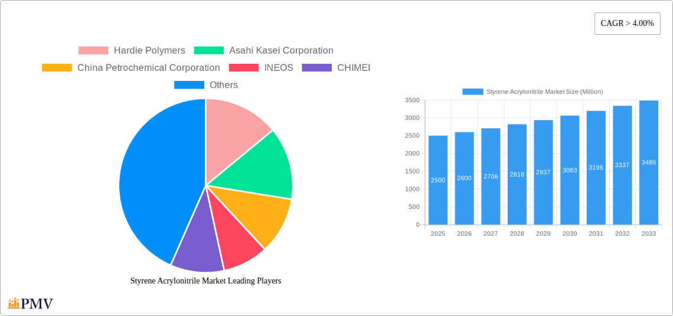Click the x-axis label 2033
Viewport: 673px width, 316px height.
point(649,233)
